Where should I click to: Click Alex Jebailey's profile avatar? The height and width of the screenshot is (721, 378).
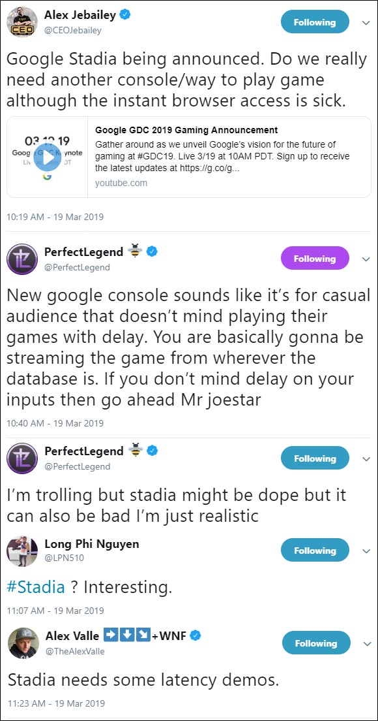(x=21, y=21)
